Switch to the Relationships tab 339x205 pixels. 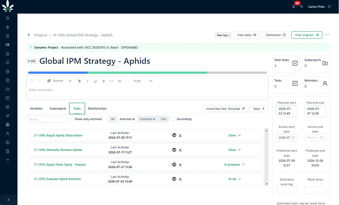97,108
